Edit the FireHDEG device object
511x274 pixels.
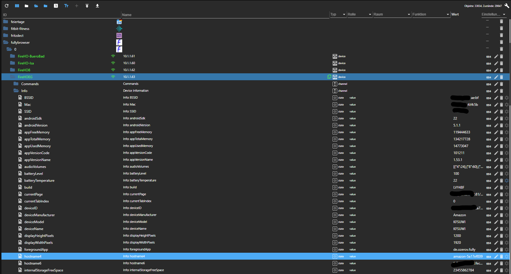coord(496,77)
